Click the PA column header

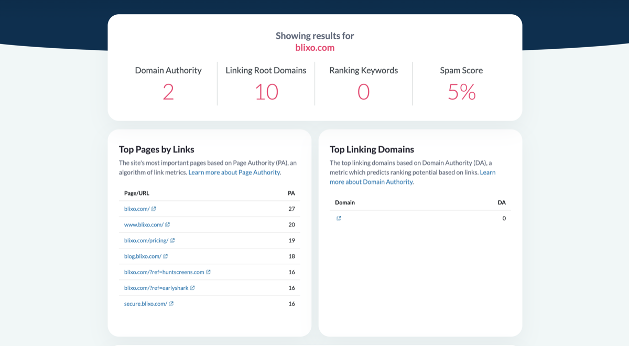coord(291,193)
